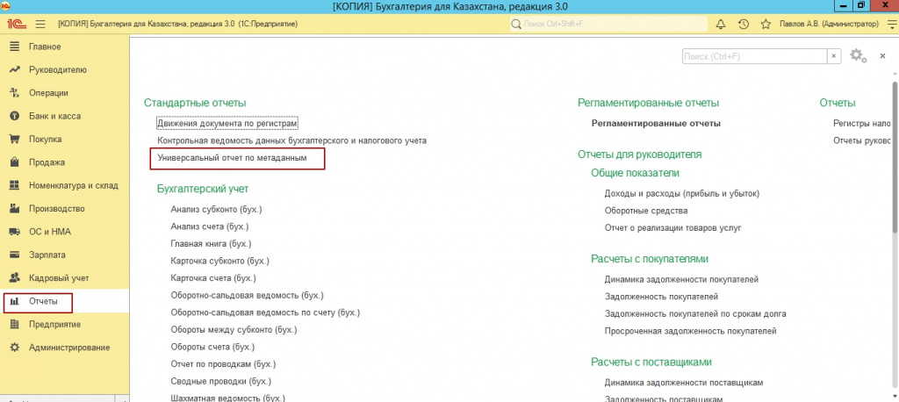Click user name Павлов А.В. (Администратор)
Image resolution: width=899 pixels, height=402 pixels.
pyautogui.click(x=829, y=24)
